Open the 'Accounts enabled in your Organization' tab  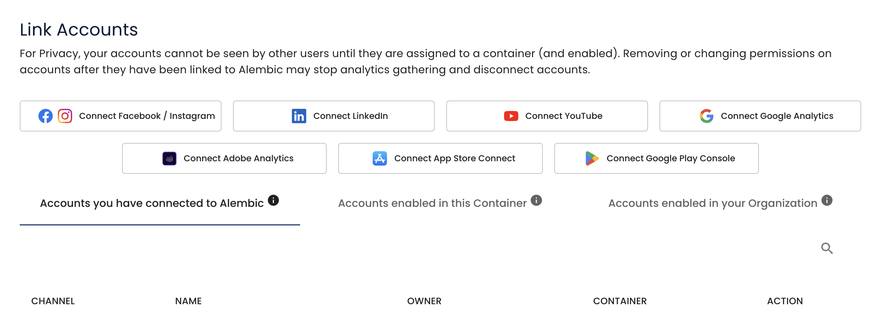coord(712,203)
